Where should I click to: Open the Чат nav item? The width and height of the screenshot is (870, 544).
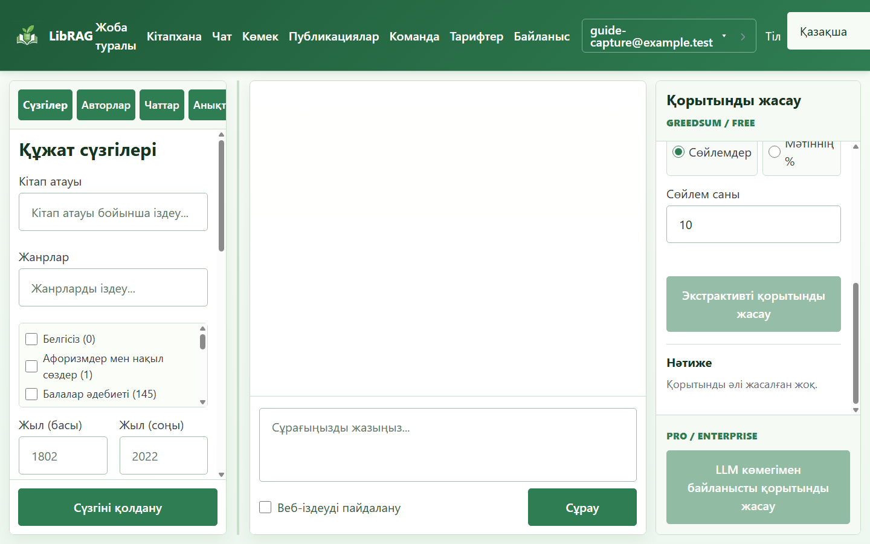pos(222,36)
